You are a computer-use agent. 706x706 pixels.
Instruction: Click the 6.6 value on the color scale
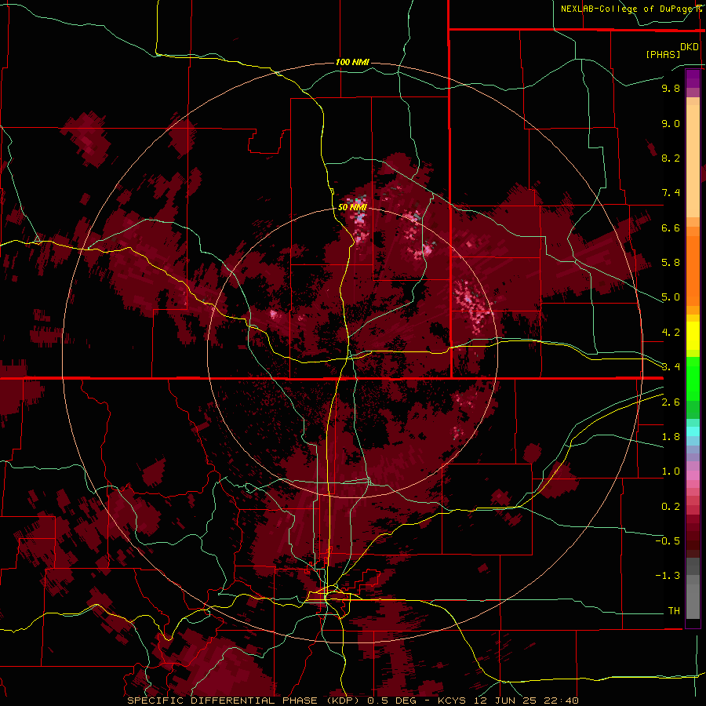tap(671, 227)
